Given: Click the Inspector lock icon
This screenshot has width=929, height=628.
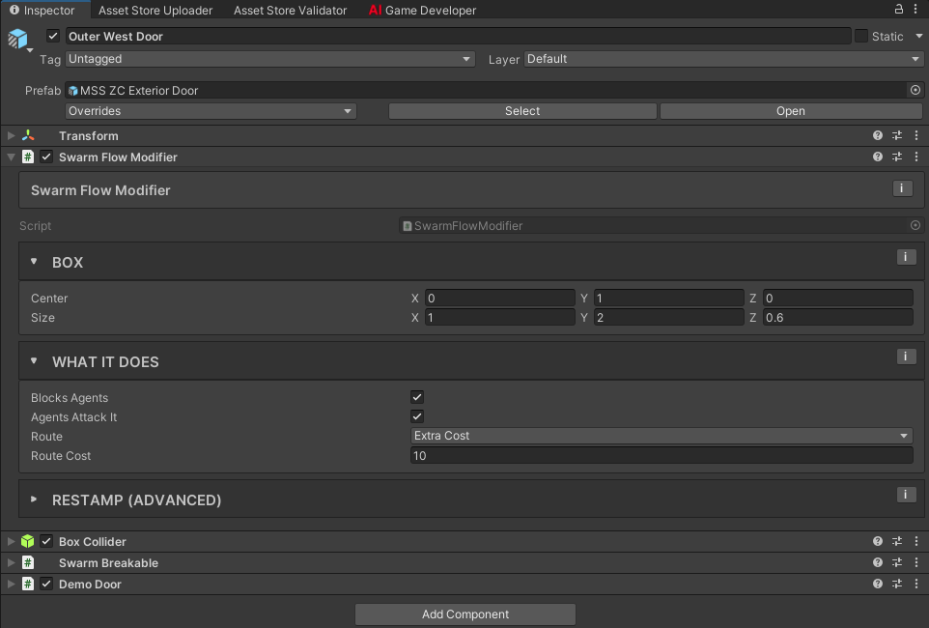Looking at the screenshot, I should click(899, 9).
